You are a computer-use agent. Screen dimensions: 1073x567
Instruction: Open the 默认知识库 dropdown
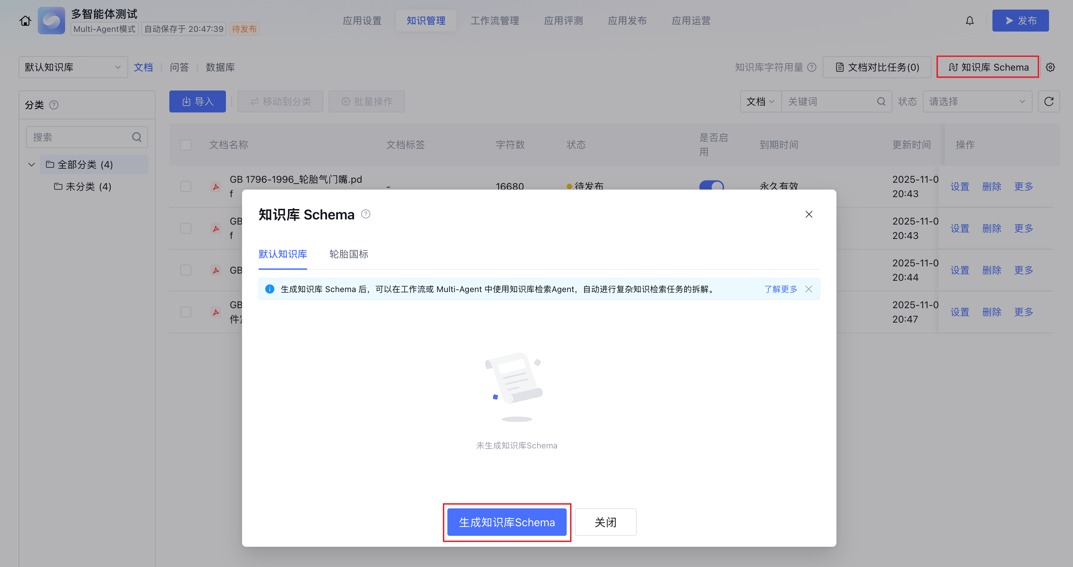click(73, 67)
